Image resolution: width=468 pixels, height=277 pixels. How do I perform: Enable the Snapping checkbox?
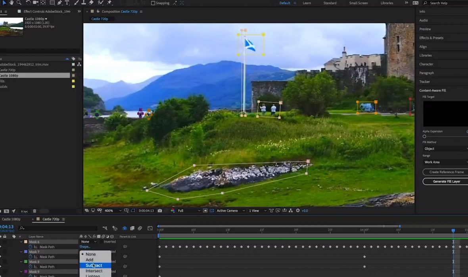[153, 3]
